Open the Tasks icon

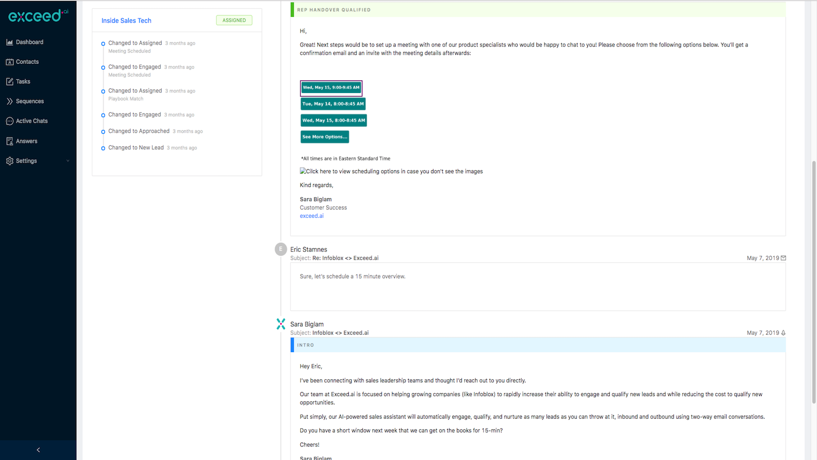tap(10, 81)
